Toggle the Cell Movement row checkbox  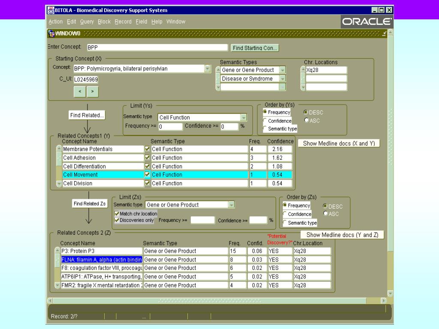[147, 175]
